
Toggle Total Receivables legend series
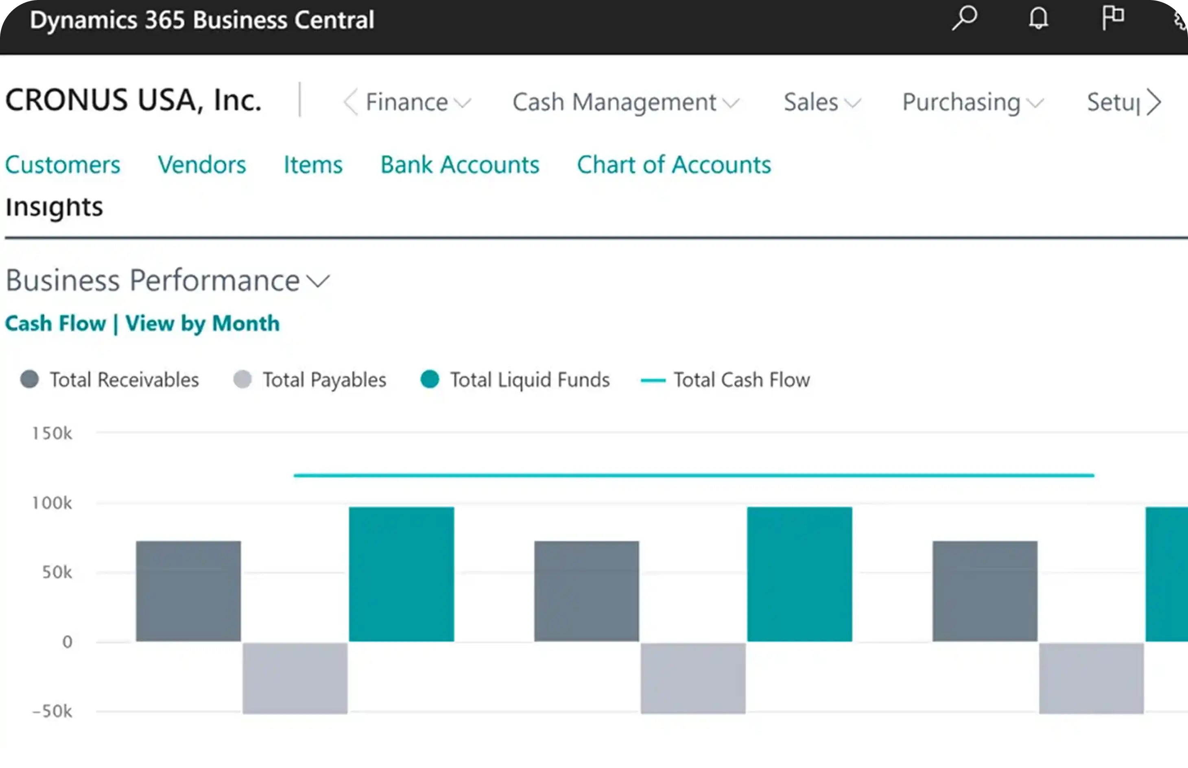110,380
